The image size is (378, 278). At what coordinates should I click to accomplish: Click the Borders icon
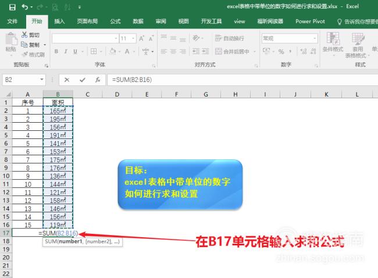94,51
